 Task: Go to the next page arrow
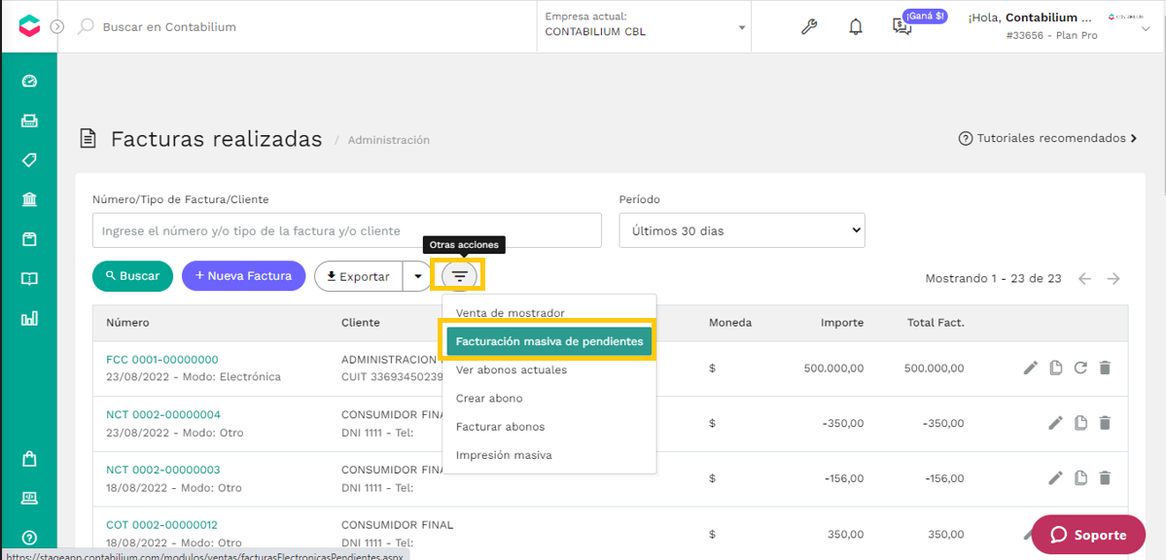[x=1113, y=279]
